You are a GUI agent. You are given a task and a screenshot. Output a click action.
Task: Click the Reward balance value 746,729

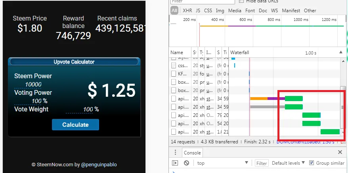[73, 36]
